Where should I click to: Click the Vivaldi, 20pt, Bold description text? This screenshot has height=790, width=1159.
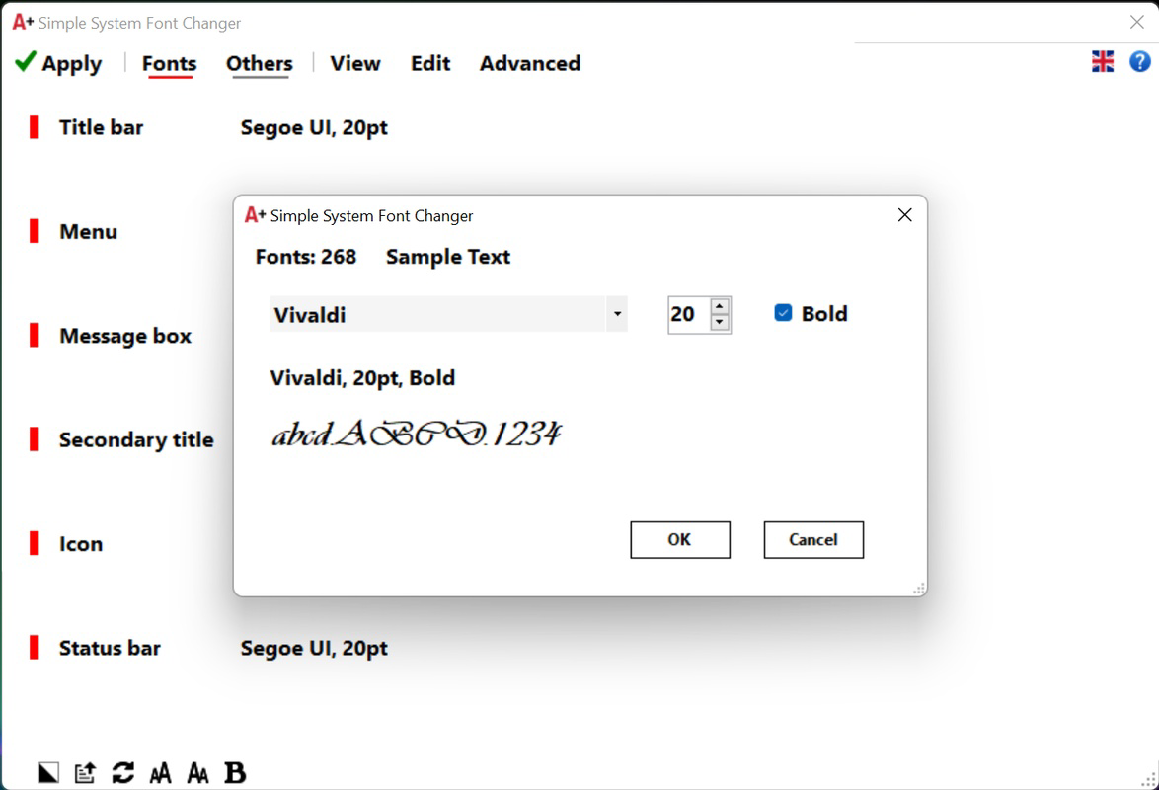coord(362,378)
